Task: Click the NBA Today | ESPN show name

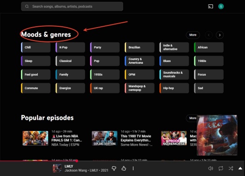Action: [x=65, y=145]
